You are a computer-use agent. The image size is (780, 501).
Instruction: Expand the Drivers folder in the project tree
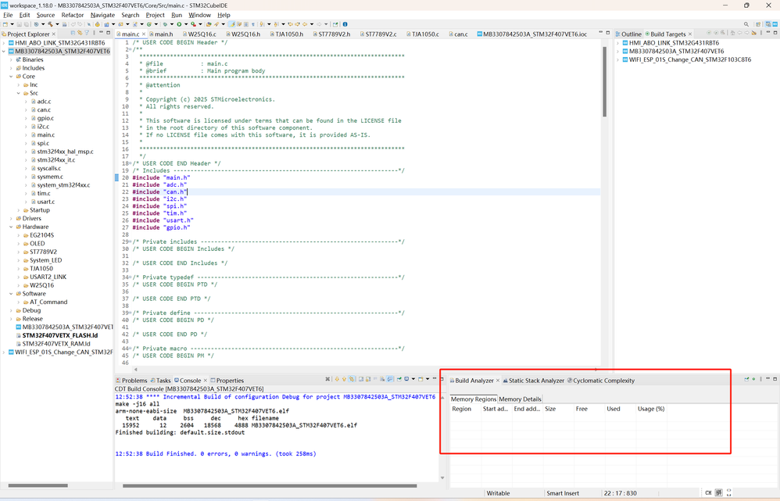point(12,219)
